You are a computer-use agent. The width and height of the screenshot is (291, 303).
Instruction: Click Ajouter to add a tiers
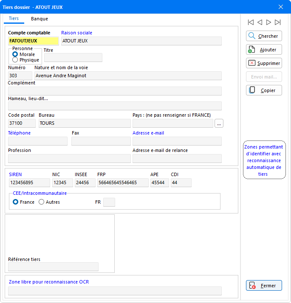(x=264, y=50)
